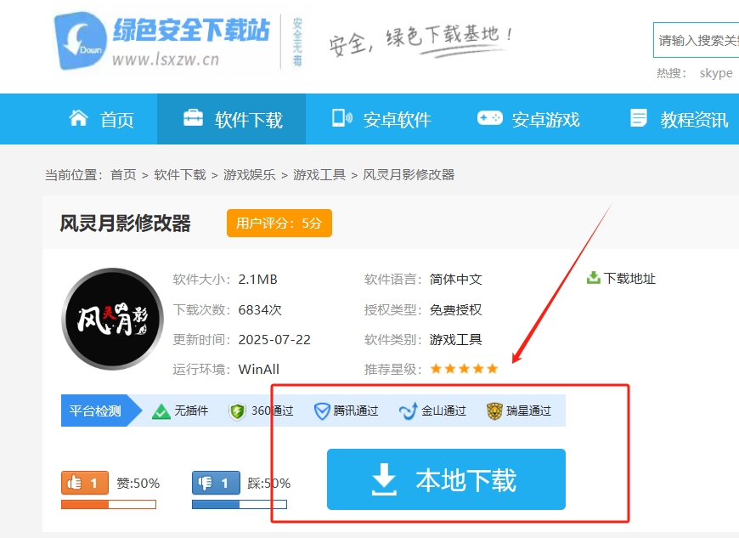The width and height of the screenshot is (739, 538).
Task: Click the document icon beside 教程资讯
Action: pyautogui.click(x=639, y=118)
